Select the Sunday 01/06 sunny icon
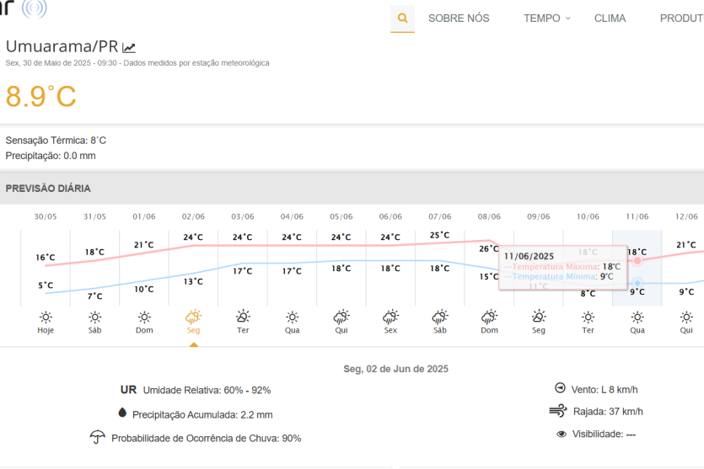Image resolution: width=704 pixels, height=469 pixels. click(144, 317)
